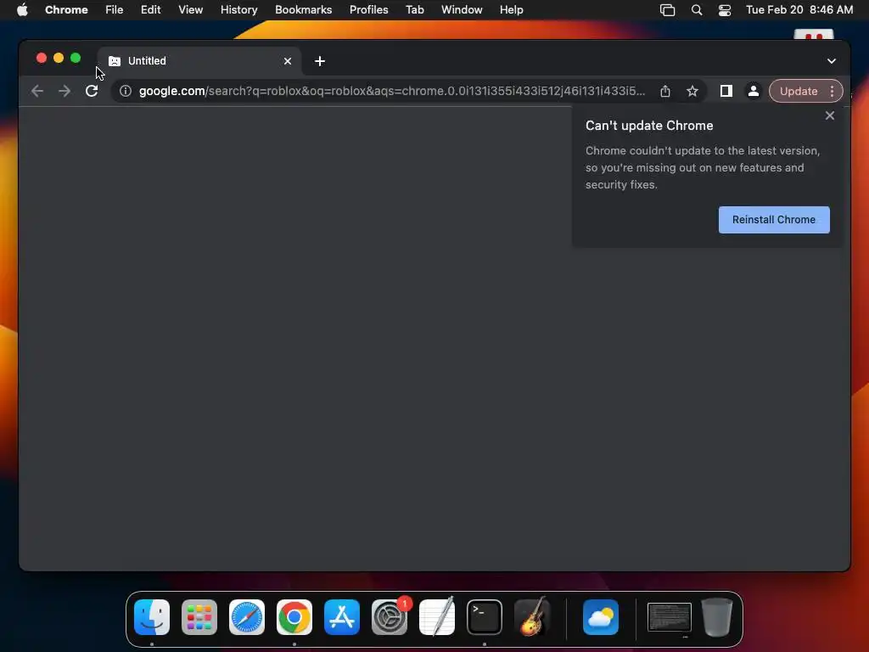This screenshot has width=869, height=652.
Task: Click the browser back arrow
Action: [x=37, y=91]
